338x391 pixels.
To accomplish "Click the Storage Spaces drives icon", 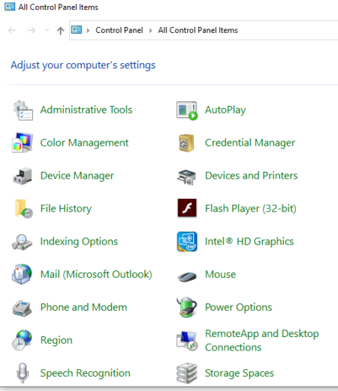I will click(x=187, y=373).
